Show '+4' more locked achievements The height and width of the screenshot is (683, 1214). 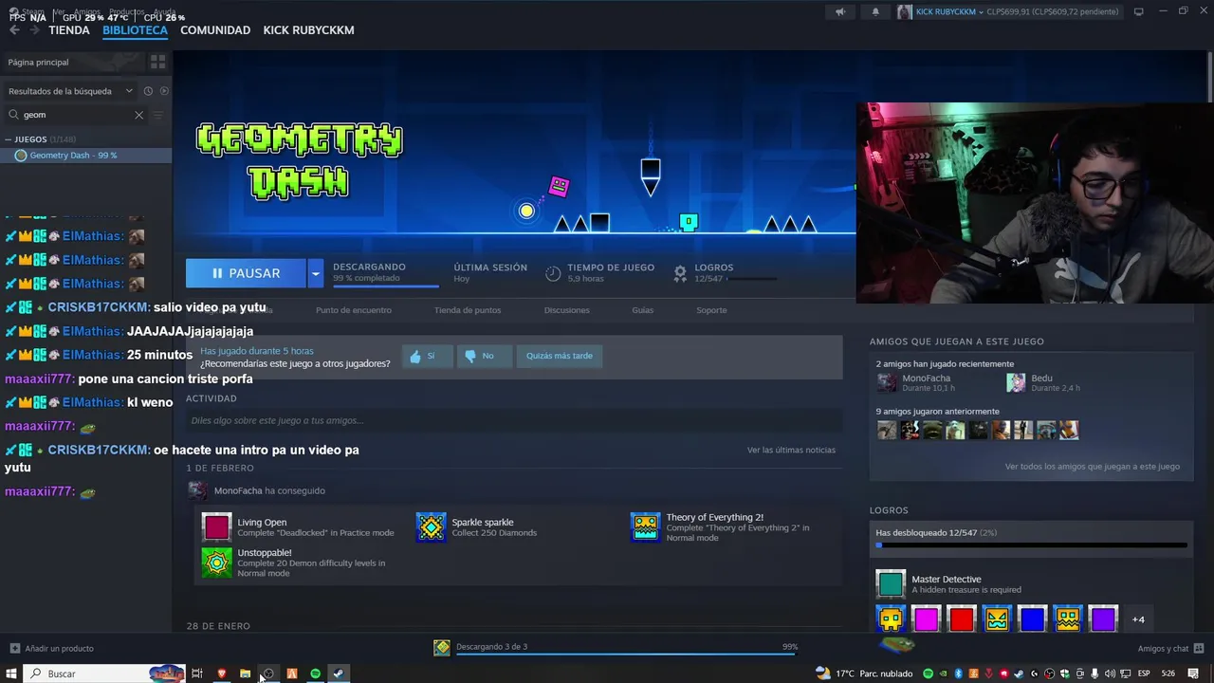point(1138,619)
